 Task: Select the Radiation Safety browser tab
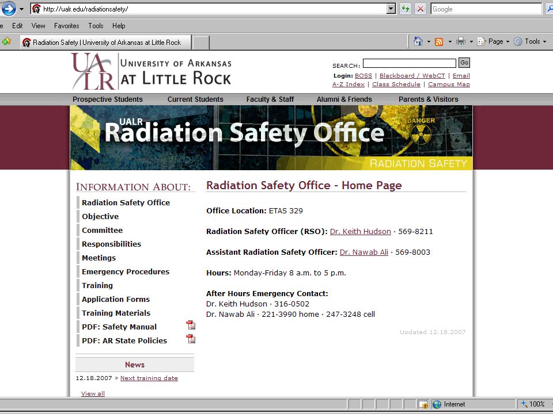(x=106, y=42)
